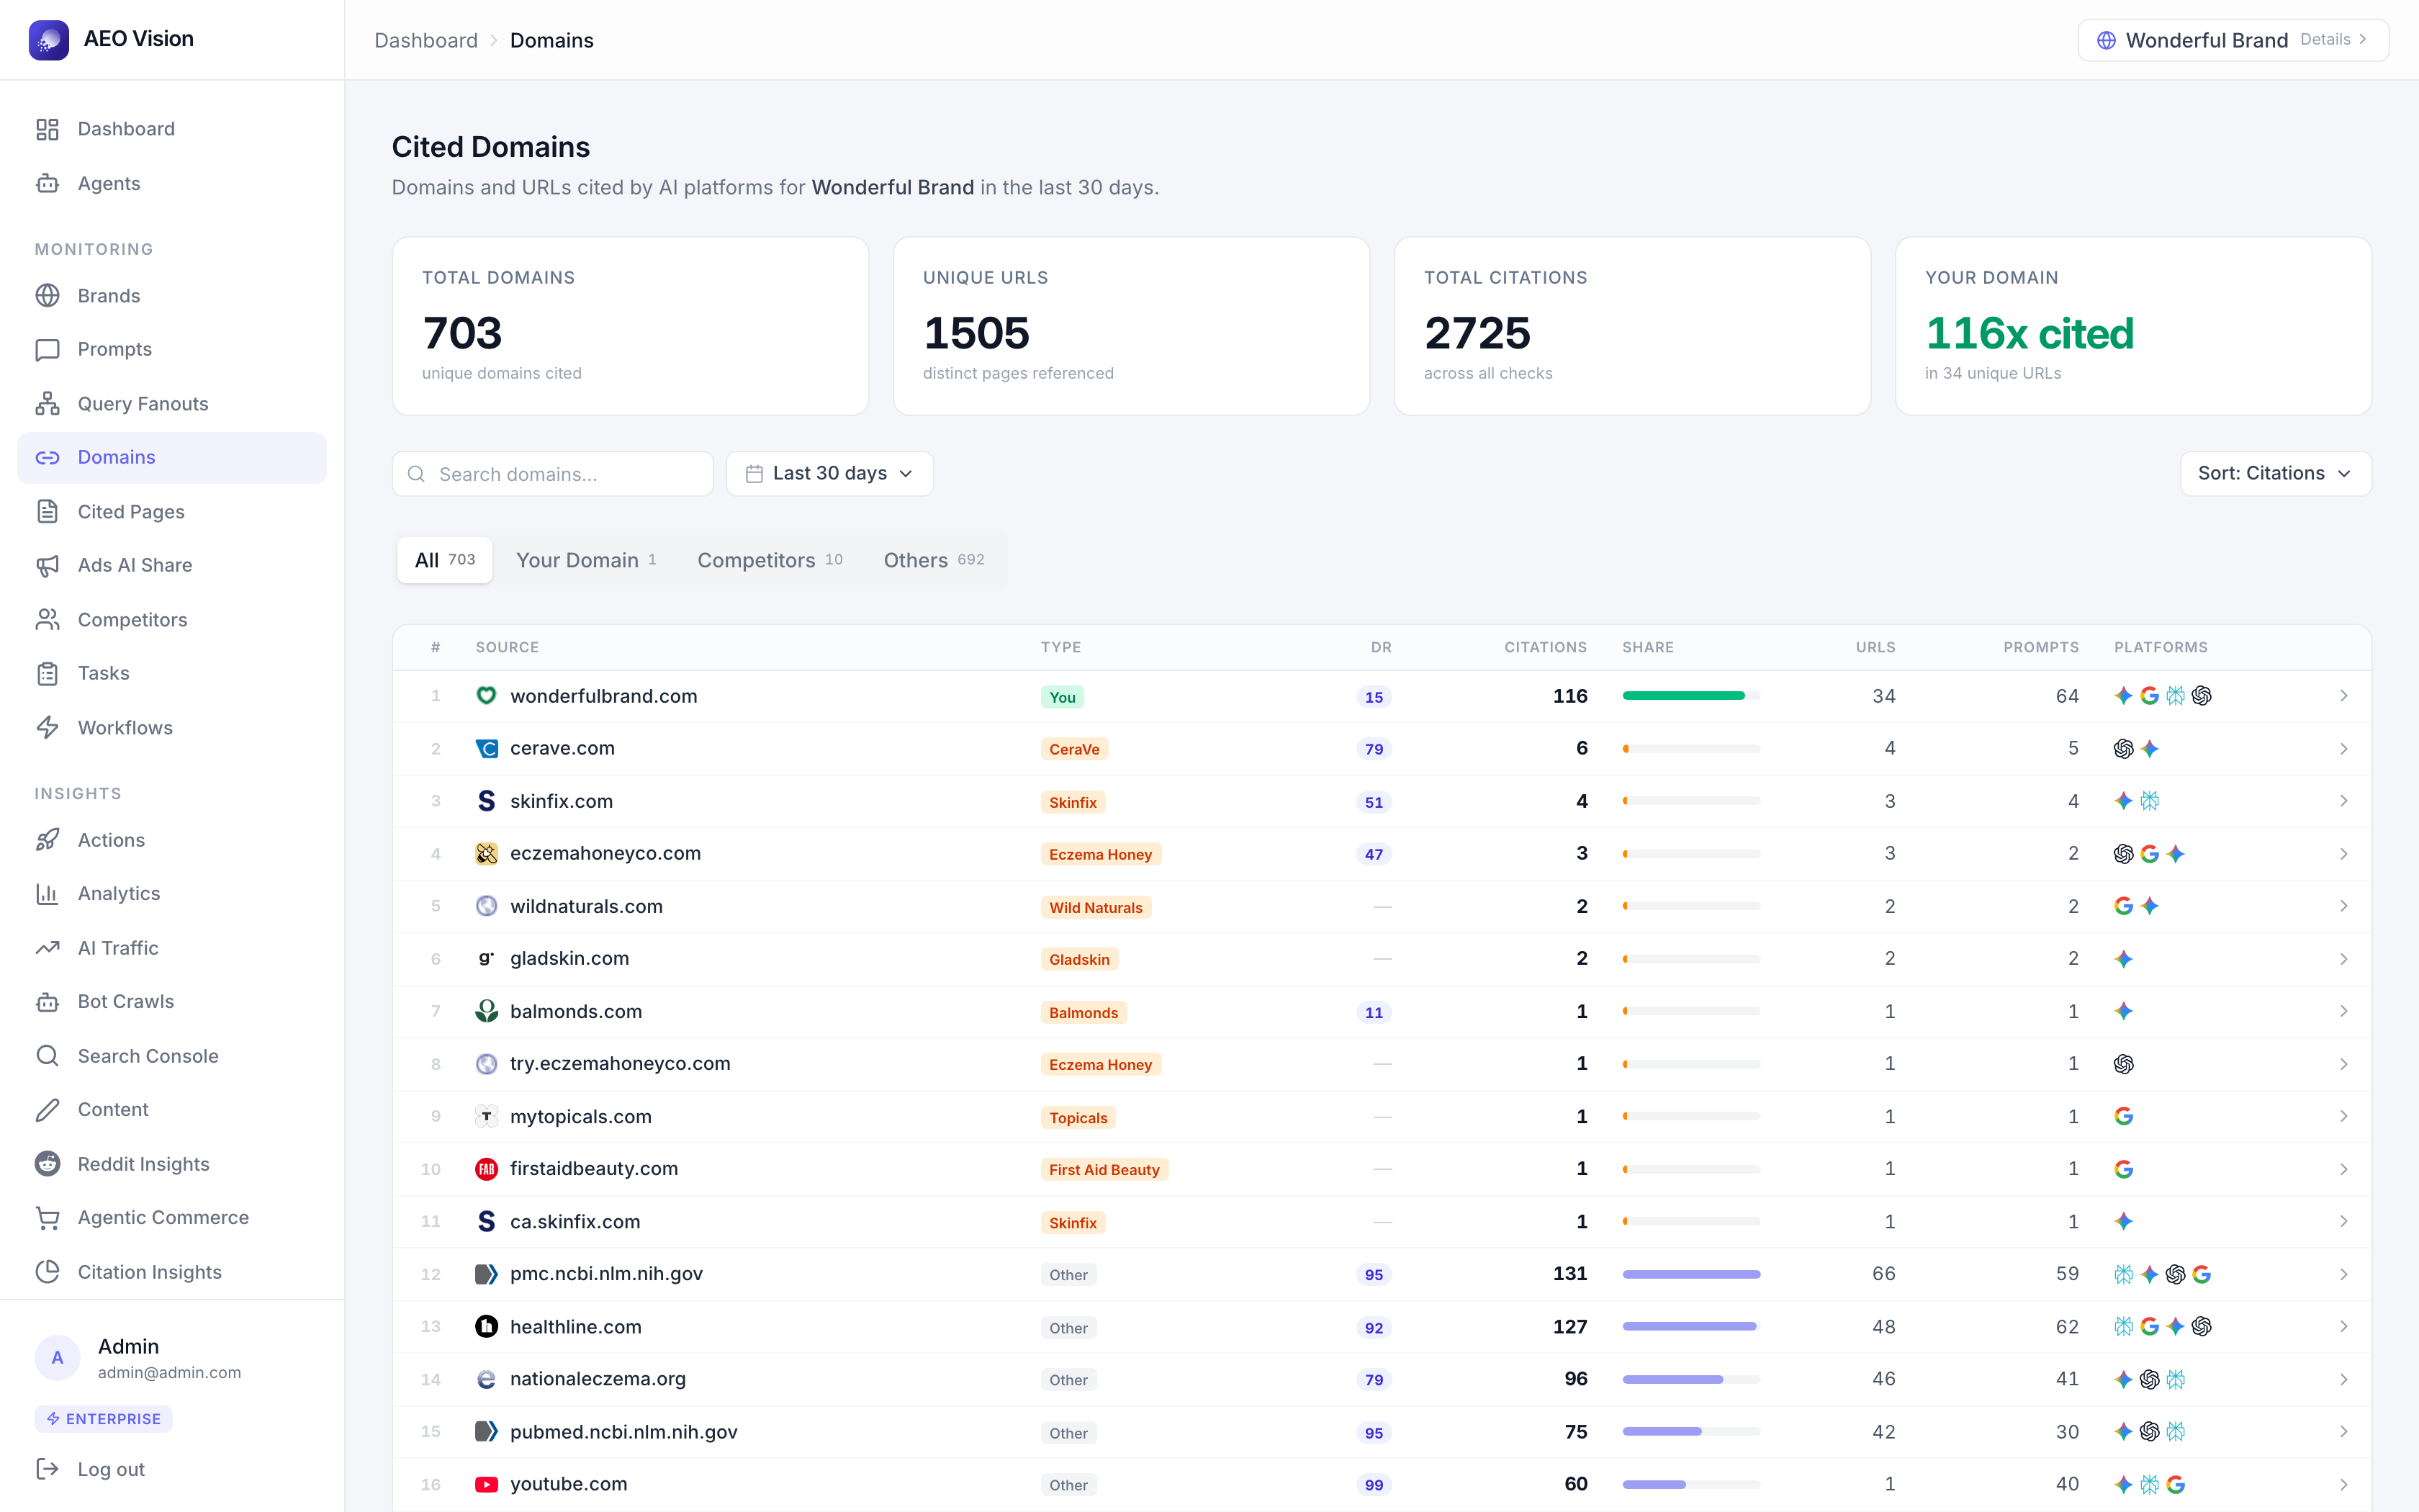
Task: Switch to the Your Domain tab
Action: pyautogui.click(x=586, y=560)
